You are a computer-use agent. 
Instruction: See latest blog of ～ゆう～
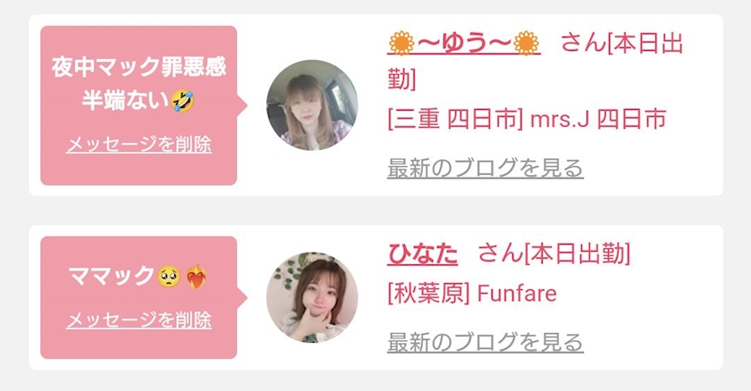coord(485,168)
